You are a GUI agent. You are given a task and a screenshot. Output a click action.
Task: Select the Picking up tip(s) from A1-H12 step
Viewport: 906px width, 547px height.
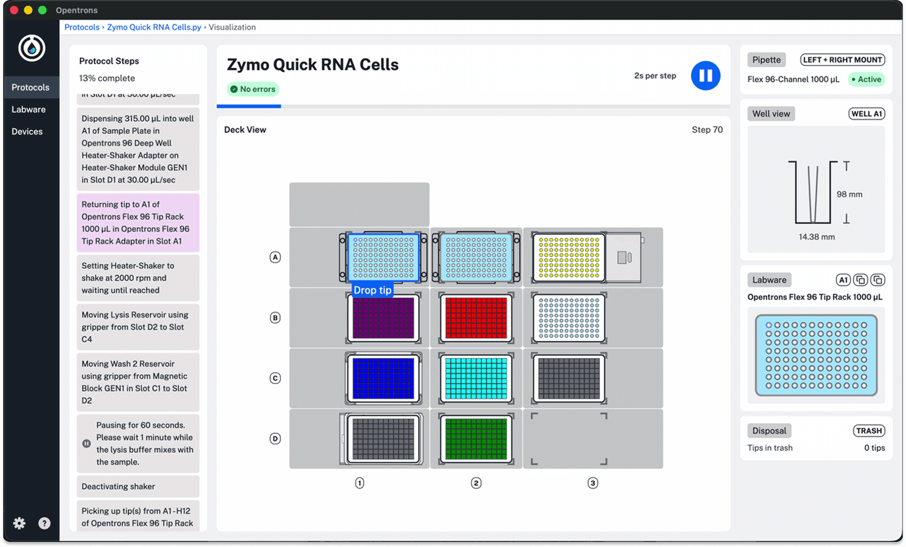[x=138, y=516]
